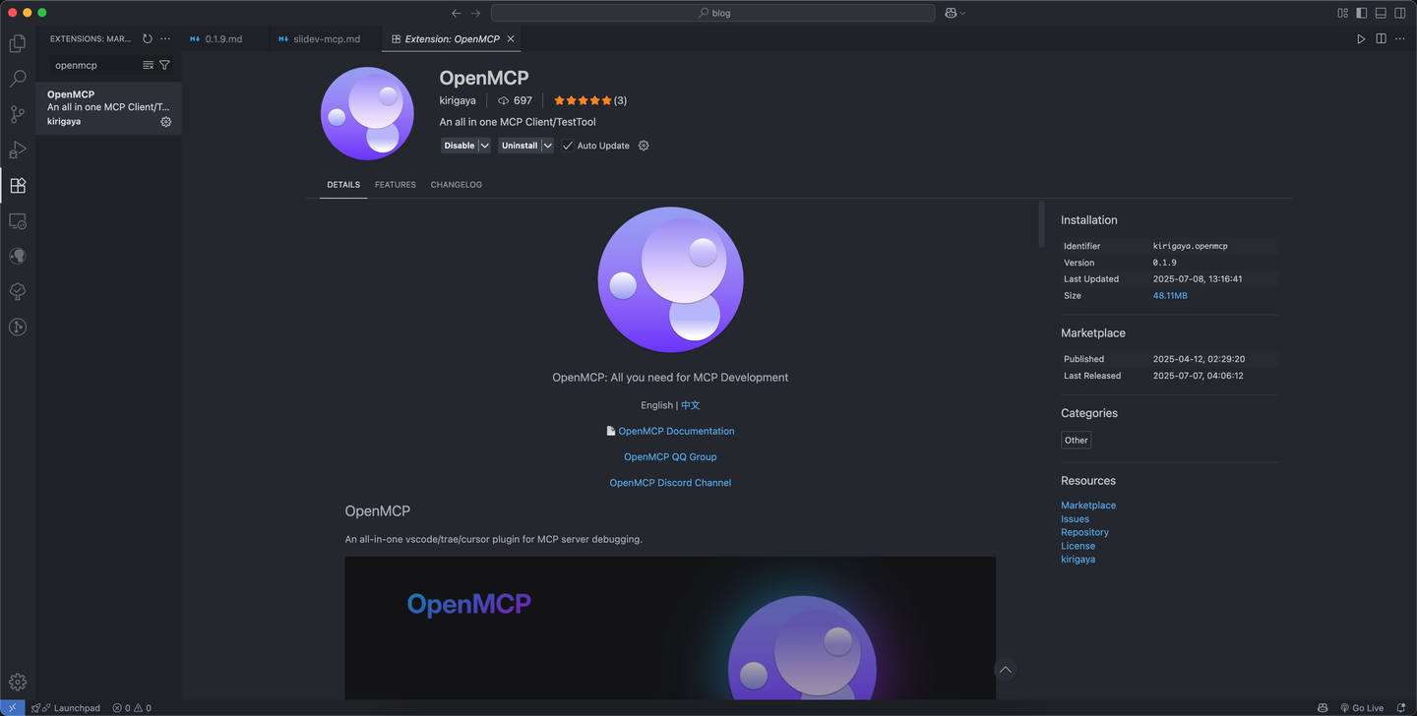
Task: Open the extensions filter funnel icon
Action: [164, 65]
